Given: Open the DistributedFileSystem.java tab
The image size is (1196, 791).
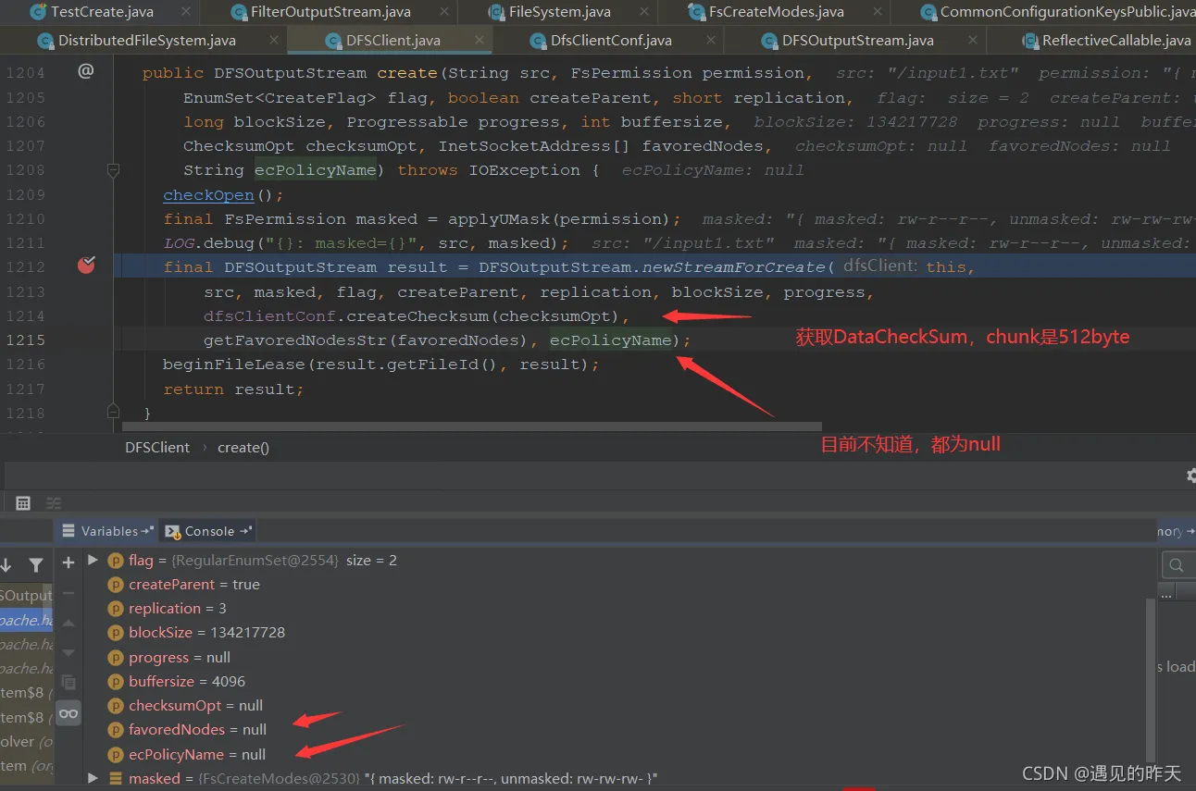Looking at the screenshot, I should click(146, 41).
